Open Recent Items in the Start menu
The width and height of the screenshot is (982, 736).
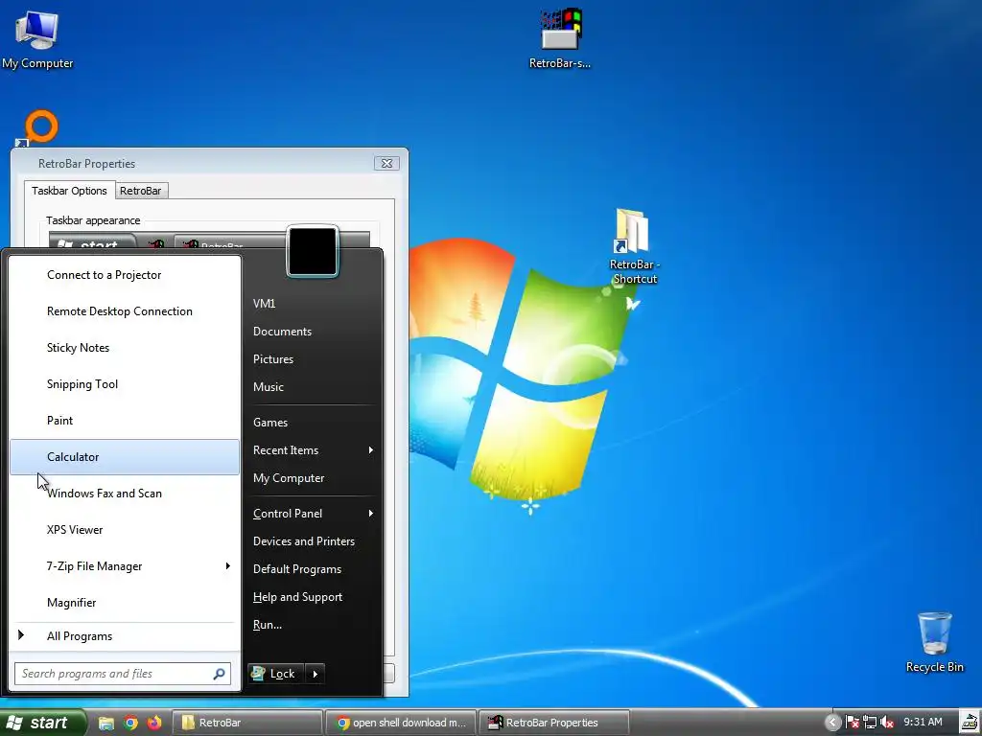point(314,450)
